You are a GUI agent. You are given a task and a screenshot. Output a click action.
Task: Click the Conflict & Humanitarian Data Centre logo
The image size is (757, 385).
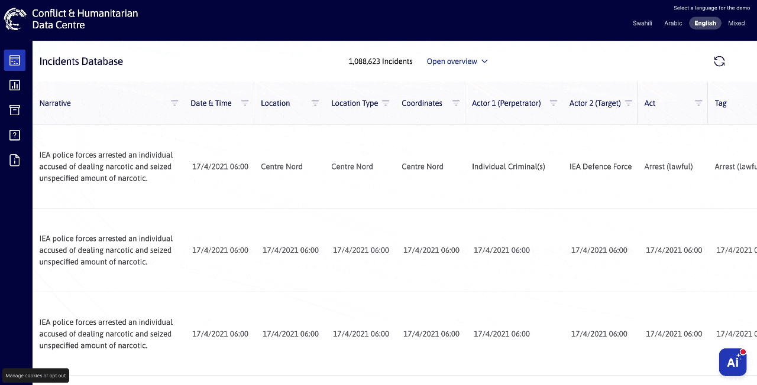(x=71, y=19)
